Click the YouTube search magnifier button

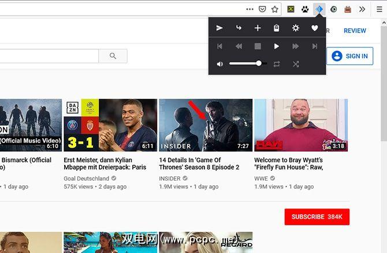[113, 56]
